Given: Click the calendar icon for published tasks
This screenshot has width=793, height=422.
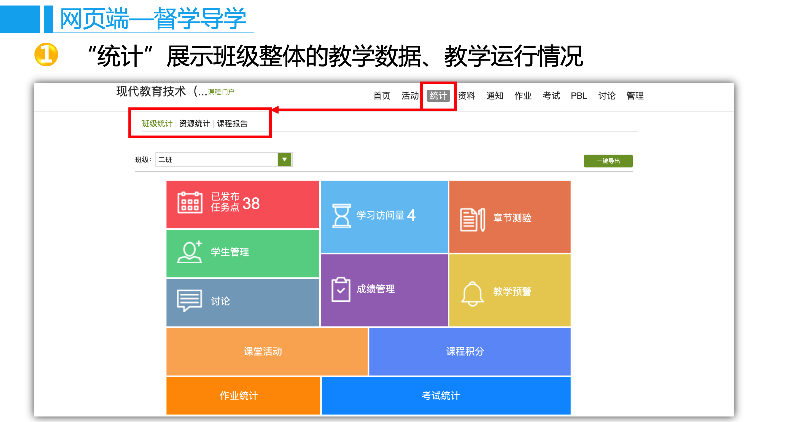Looking at the screenshot, I should coord(190,202).
